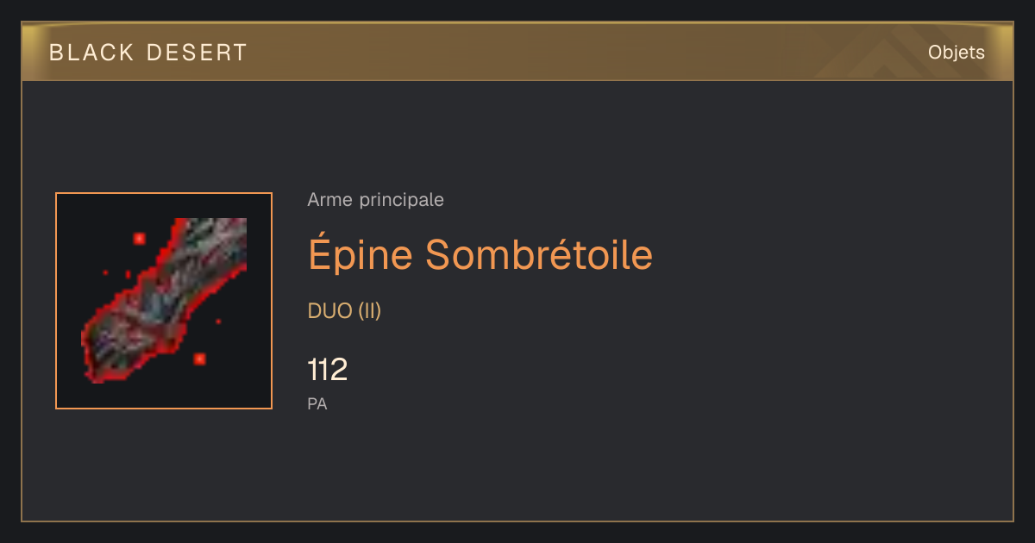
Task: Click the small red dot right of the blade
Action: click(218, 321)
